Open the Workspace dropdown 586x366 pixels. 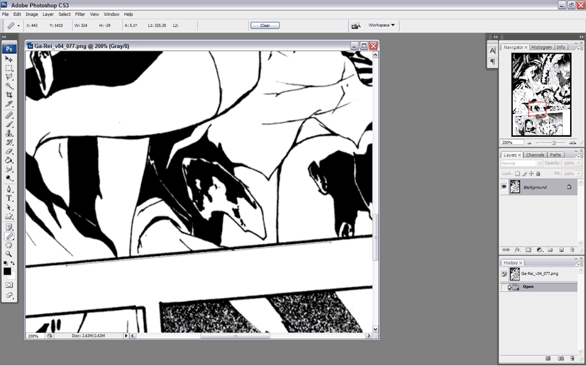[381, 25]
